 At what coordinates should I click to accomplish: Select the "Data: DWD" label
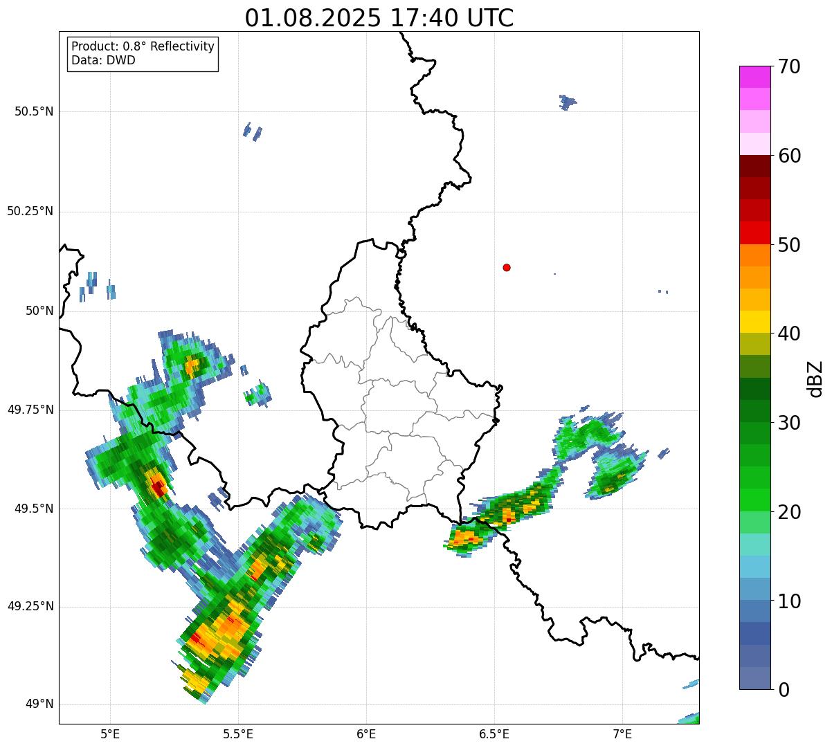pos(104,60)
